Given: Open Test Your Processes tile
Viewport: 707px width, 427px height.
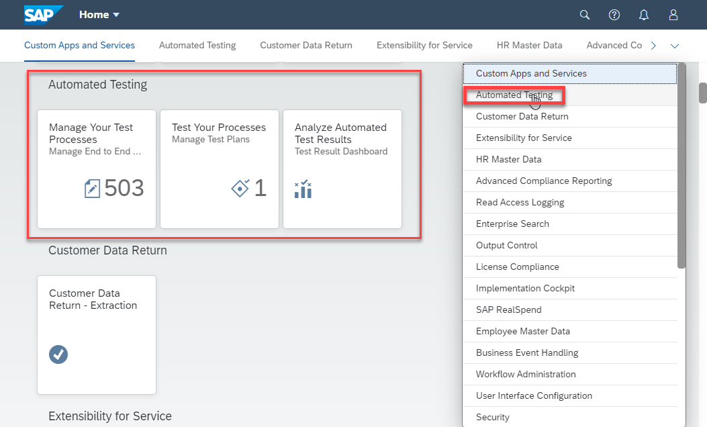Looking at the screenshot, I should click(220, 169).
